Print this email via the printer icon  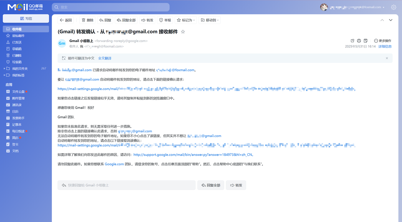[x=359, y=41]
